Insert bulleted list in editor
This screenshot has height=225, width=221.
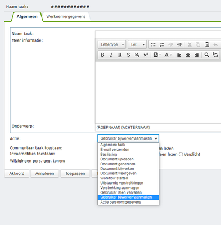pyautogui.click(x=154, y=44)
